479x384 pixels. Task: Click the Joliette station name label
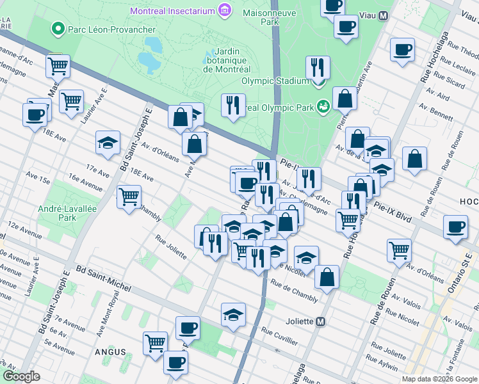300,321
